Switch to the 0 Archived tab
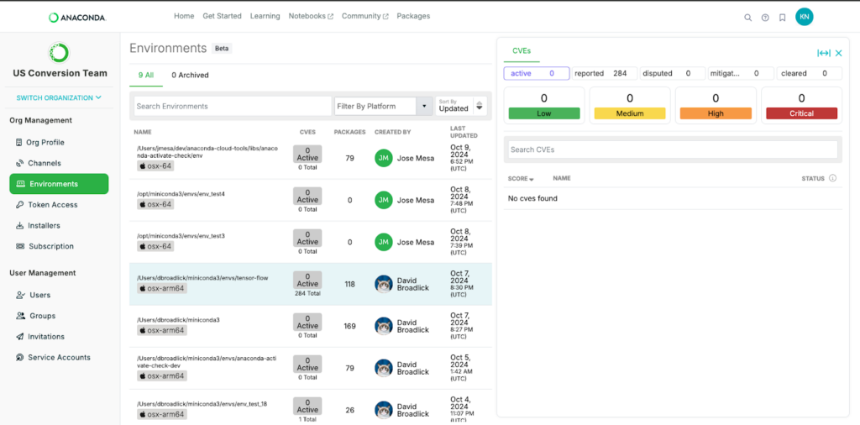The width and height of the screenshot is (860, 425). pyautogui.click(x=190, y=75)
